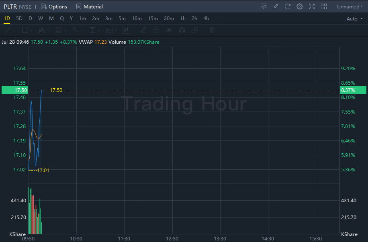Click the Material document icon
Image resolution: width=368 pixels, height=242 pixels.
click(x=79, y=6)
